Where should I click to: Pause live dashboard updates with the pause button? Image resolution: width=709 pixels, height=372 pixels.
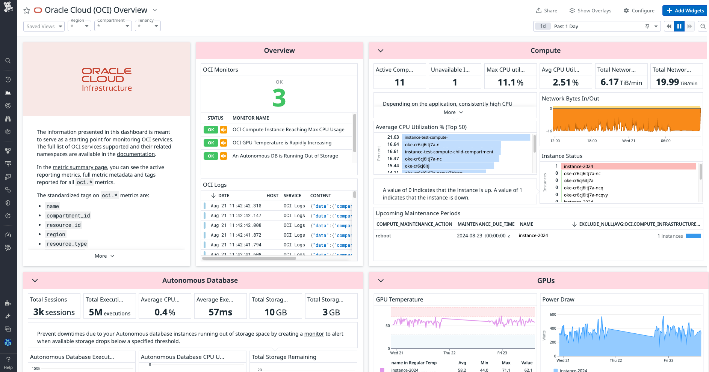coord(679,26)
